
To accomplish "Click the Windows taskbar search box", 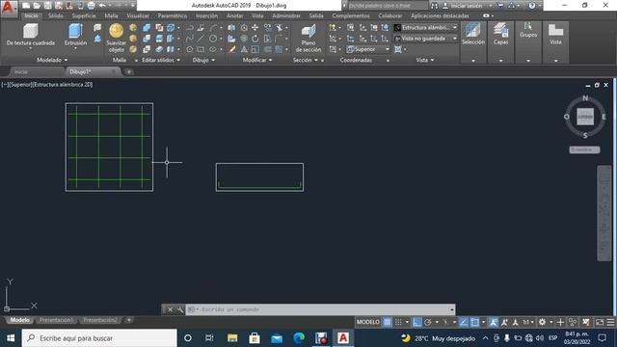I will pos(99,338).
